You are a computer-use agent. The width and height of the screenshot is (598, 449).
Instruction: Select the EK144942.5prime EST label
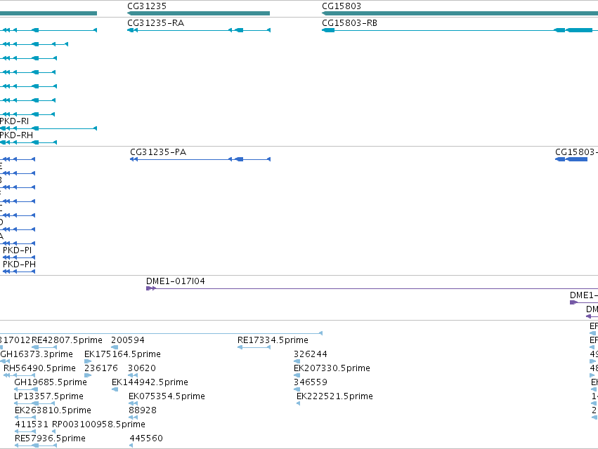point(150,382)
